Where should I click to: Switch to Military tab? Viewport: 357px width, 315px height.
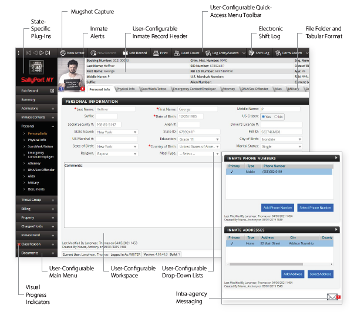(x=294, y=89)
